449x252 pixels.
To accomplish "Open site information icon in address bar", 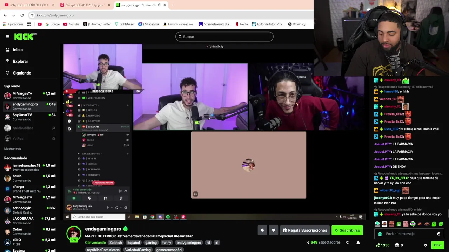I will 32,15.
